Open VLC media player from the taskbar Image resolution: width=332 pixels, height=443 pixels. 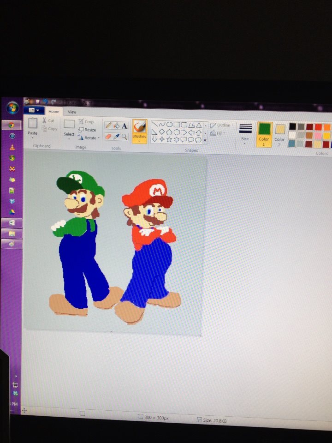[x=12, y=147]
